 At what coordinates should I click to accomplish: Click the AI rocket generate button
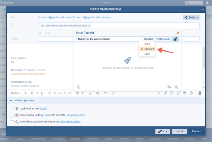coord(175,39)
